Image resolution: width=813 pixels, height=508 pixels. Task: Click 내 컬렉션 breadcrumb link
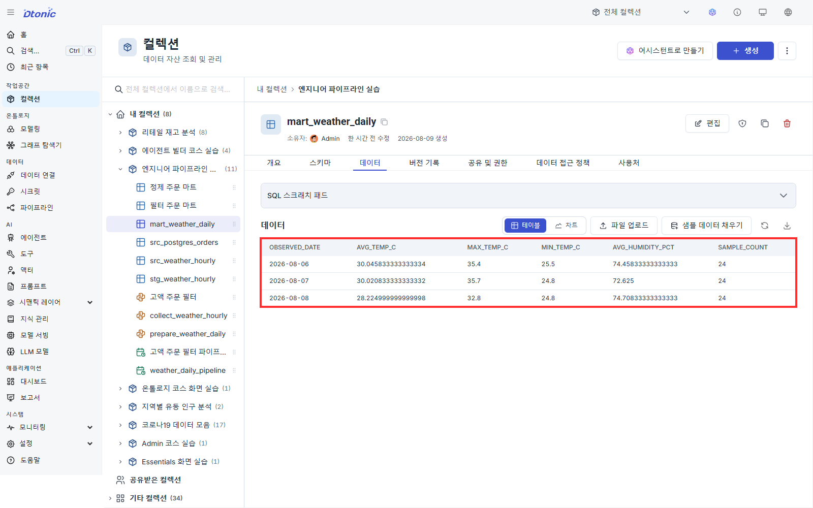point(272,89)
